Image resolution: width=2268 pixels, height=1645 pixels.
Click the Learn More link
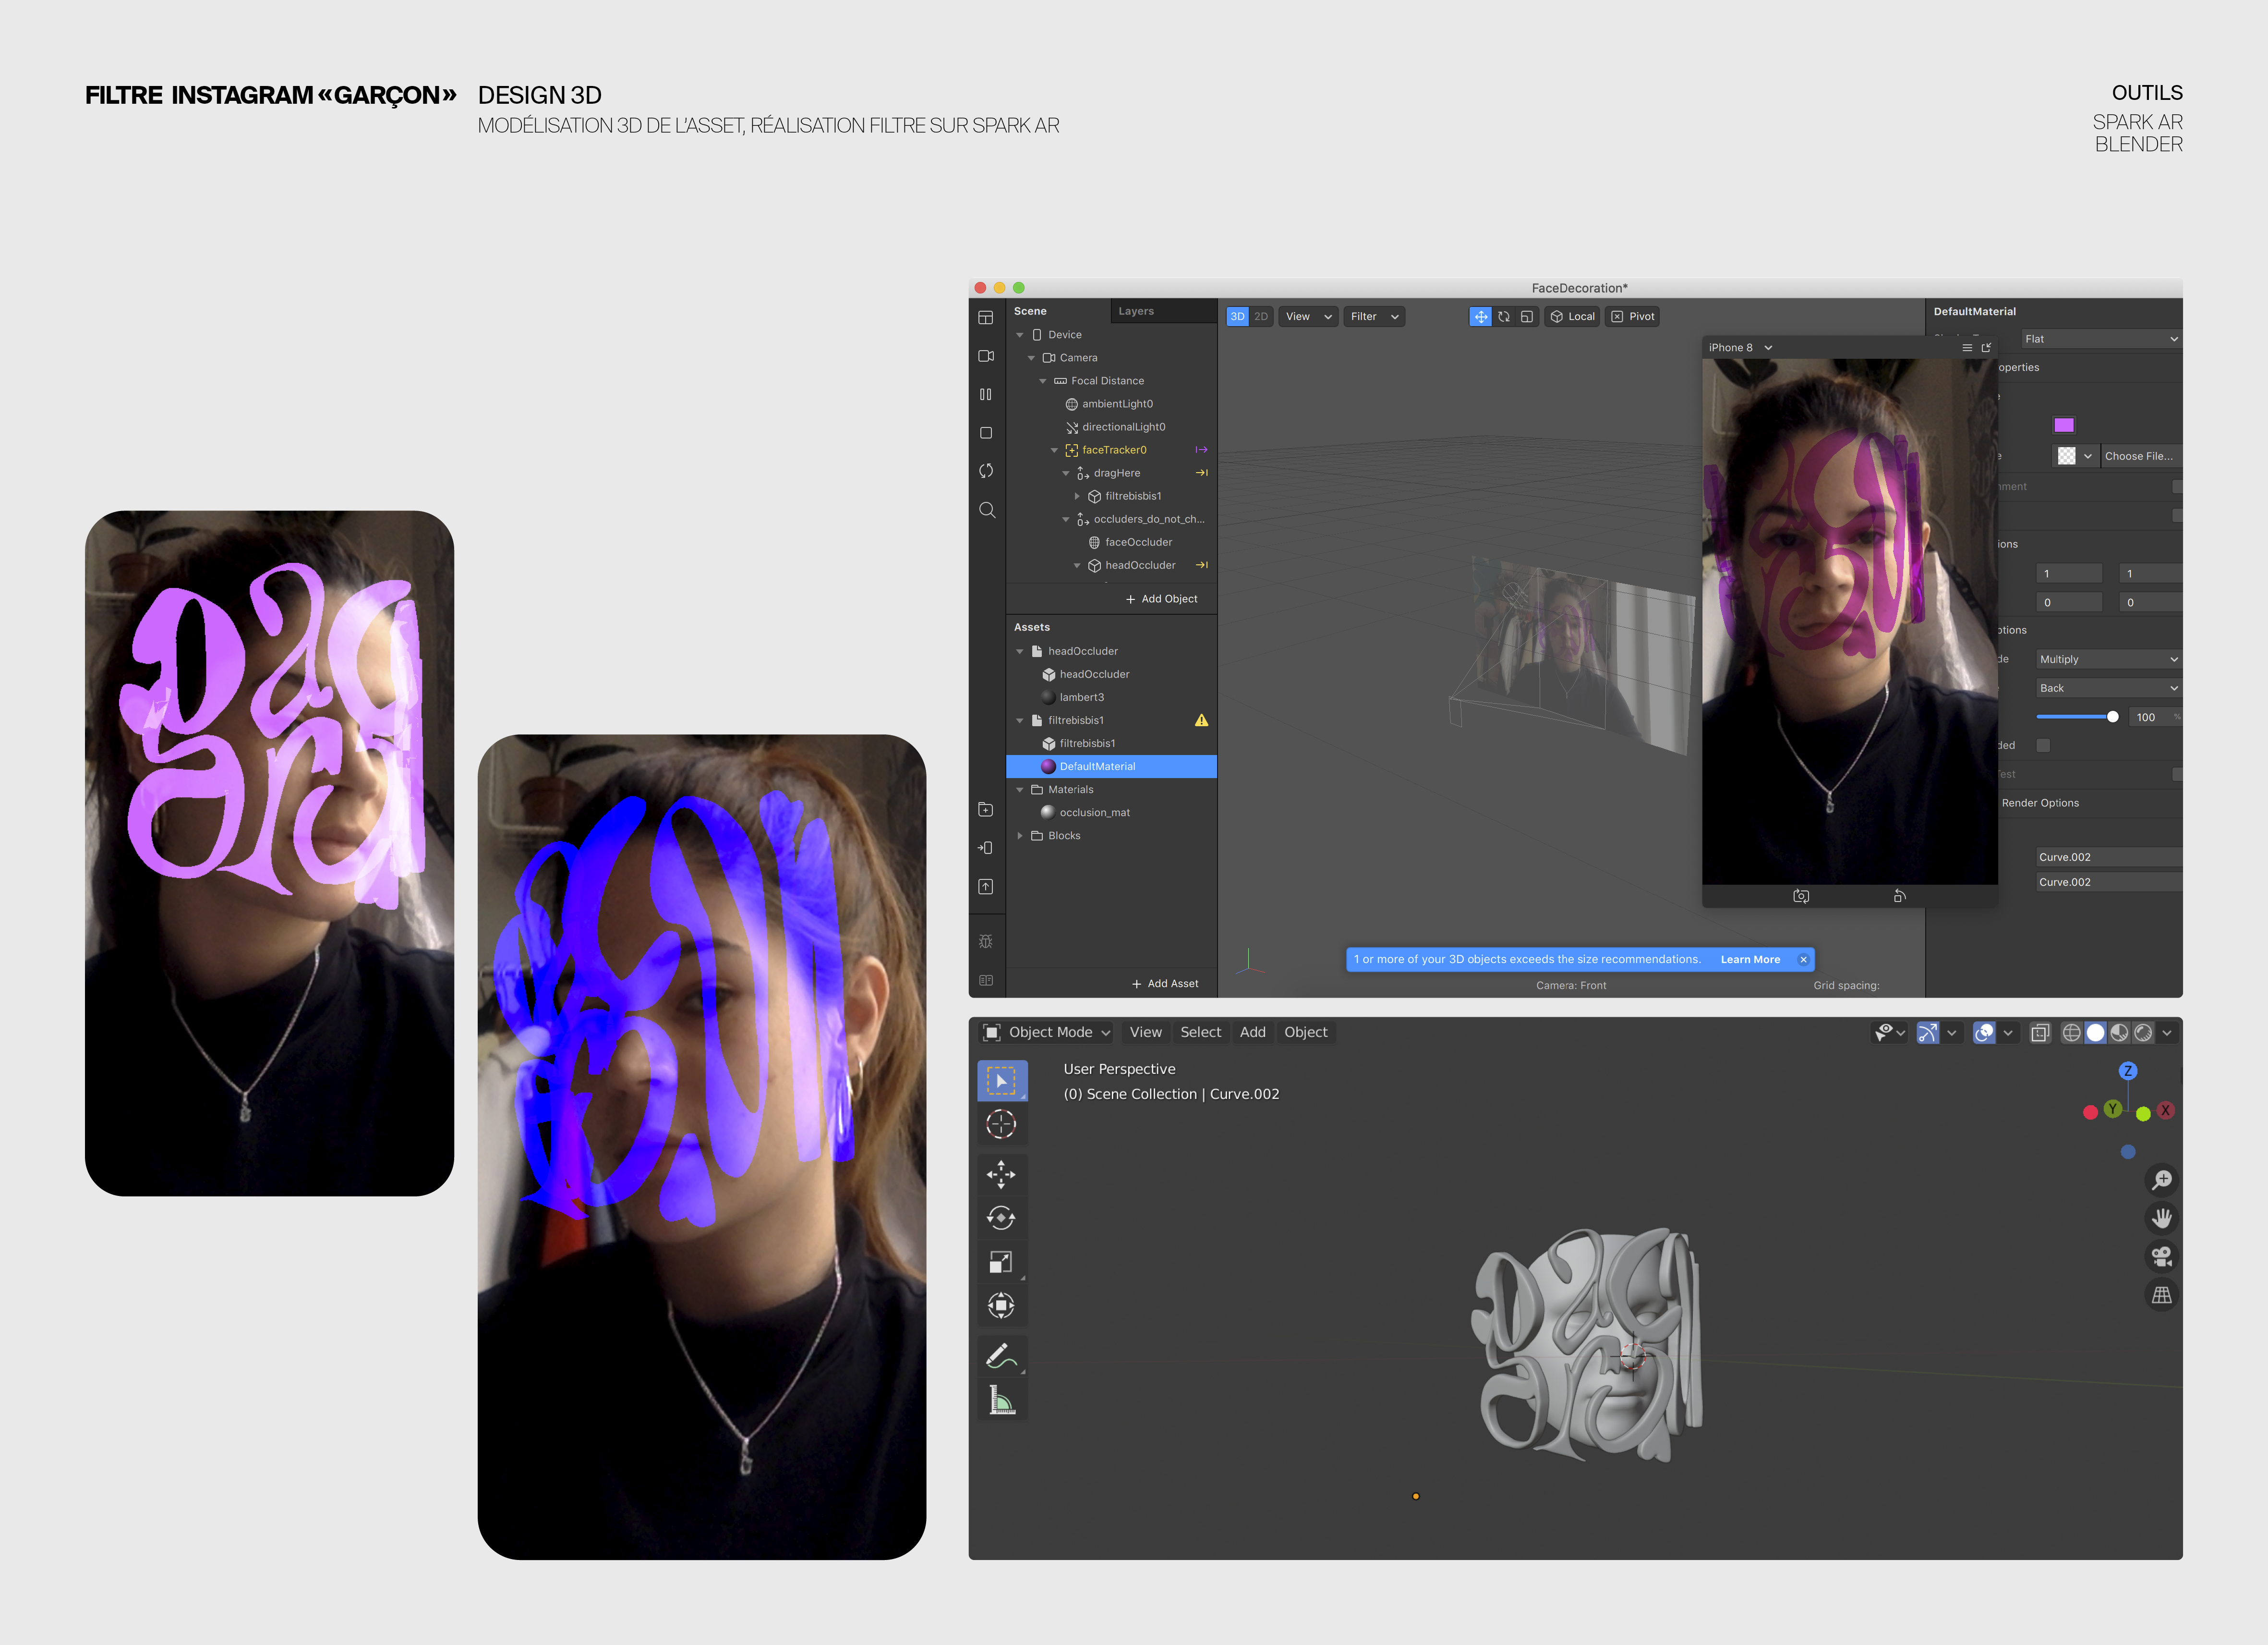1749,960
